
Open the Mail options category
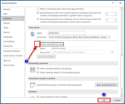pos(13,14)
